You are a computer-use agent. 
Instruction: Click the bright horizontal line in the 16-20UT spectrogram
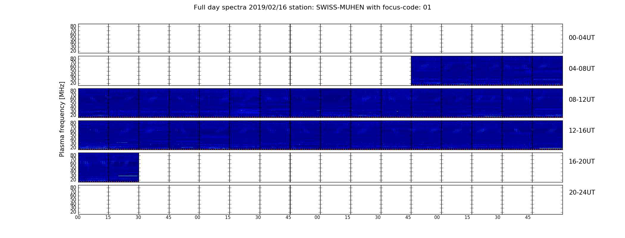click(x=128, y=176)
